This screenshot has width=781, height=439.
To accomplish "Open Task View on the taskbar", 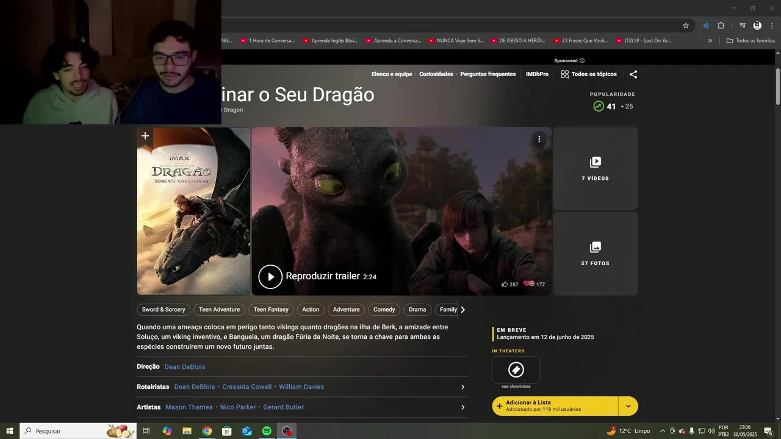I will (x=146, y=431).
